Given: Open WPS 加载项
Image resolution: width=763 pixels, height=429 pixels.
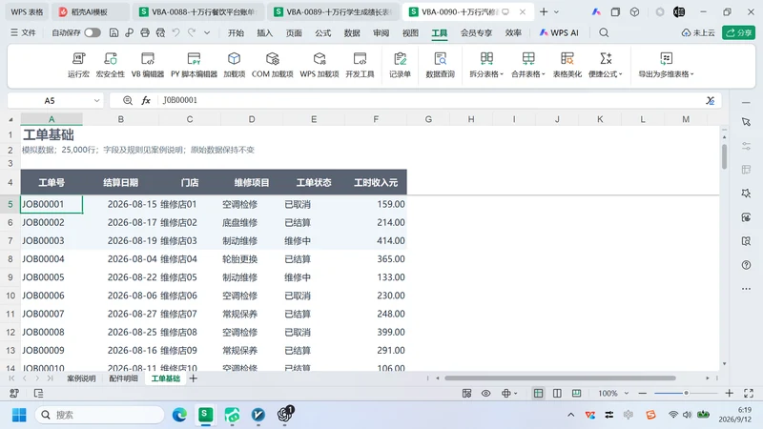Looking at the screenshot, I should [320, 65].
